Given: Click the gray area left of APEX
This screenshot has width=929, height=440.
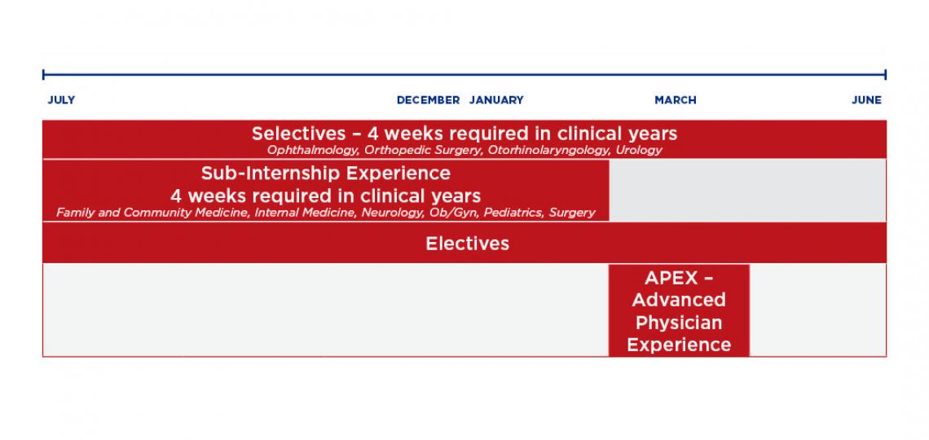Looking at the screenshot, I should pos(325,310).
